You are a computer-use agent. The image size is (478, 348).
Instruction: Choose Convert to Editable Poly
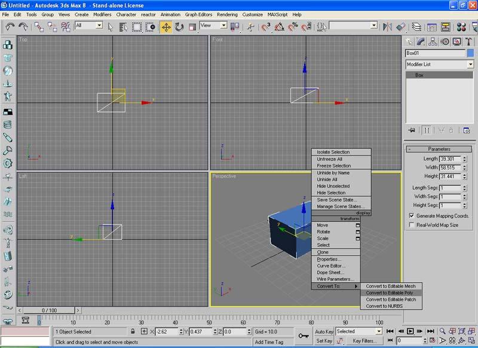[x=391, y=293]
